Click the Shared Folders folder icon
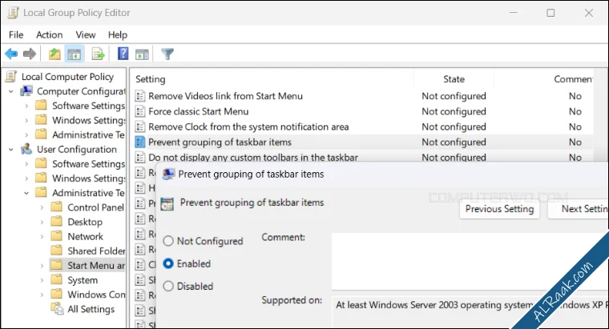This screenshot has width=609, height=329. (57, 251)
